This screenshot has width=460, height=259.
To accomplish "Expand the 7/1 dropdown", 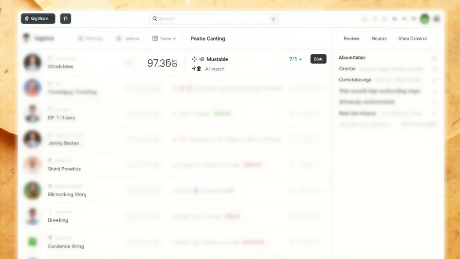I will [x=296, y=59].
